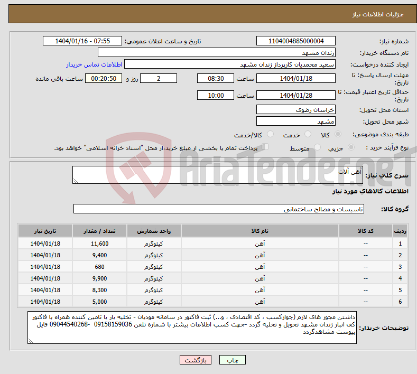This screenshot has height=374, width=417.
Task: Click the quantity cell 11,600
Action: [x=99, y=244]
